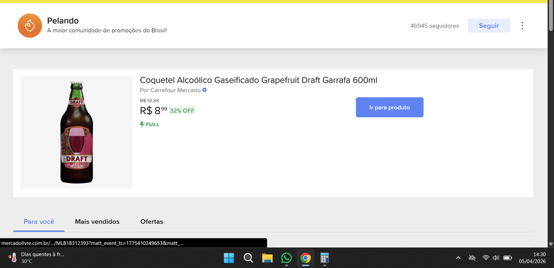Click the Wi-Fi network tray icon
Image resolution: width=554 pixels, height=268 pixels.
[486, 258]
